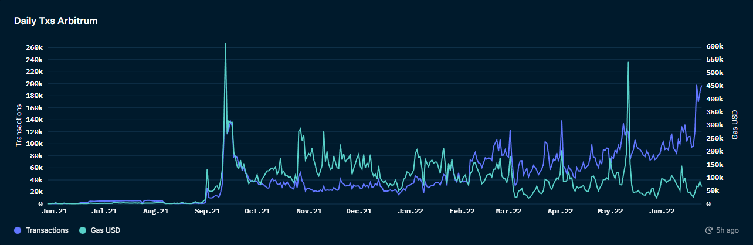The width and height of the screenshot is (753, 245).
Task: Click the Jul.21 x-axis label
Action: coord(105,211)
